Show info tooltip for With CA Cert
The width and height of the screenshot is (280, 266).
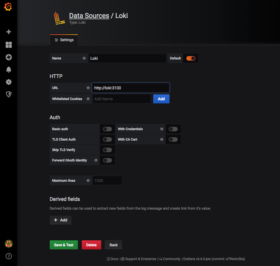162,139
